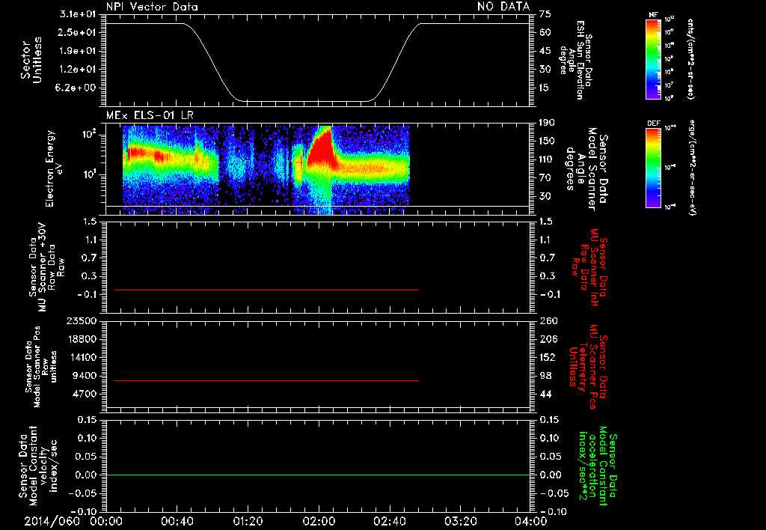Click the 'Model Scanner Pos Raw' left axis label

pyautogui.click(x=41, y=367)
